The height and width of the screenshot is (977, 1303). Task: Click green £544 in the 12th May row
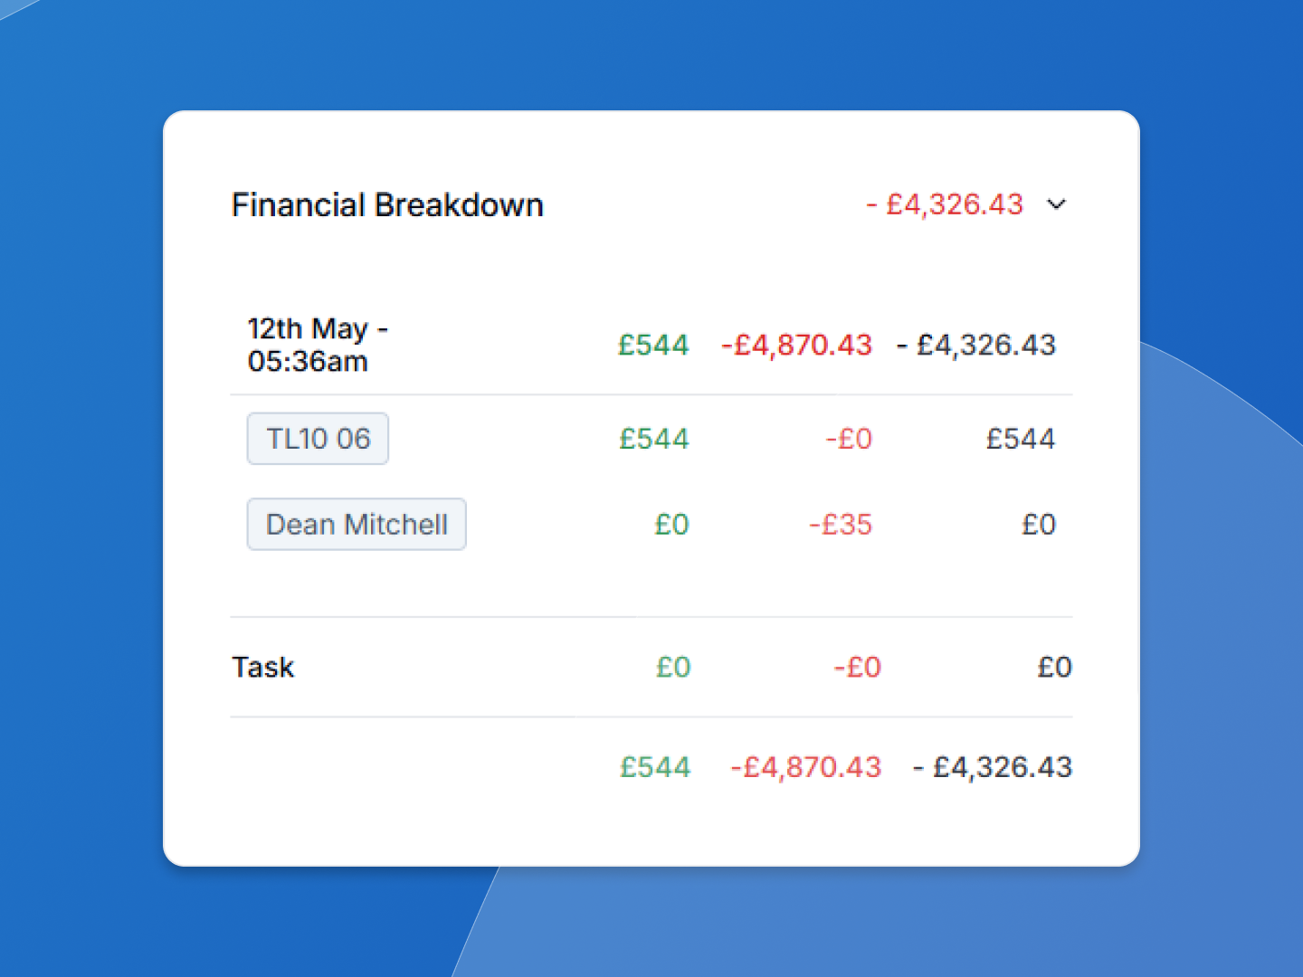(x=653, y=345)
